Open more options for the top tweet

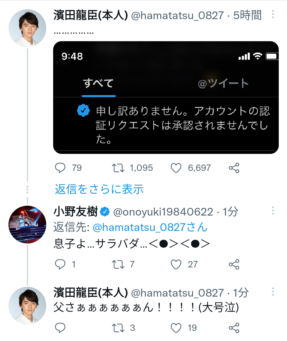[273, 14]
